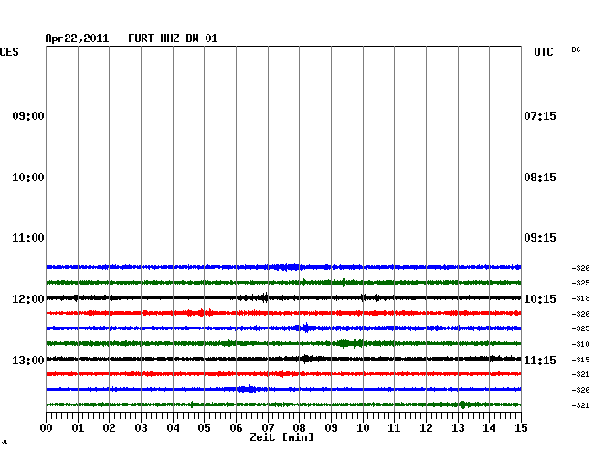Click minute tick label "10" on bottom axis

pos(363,428)
